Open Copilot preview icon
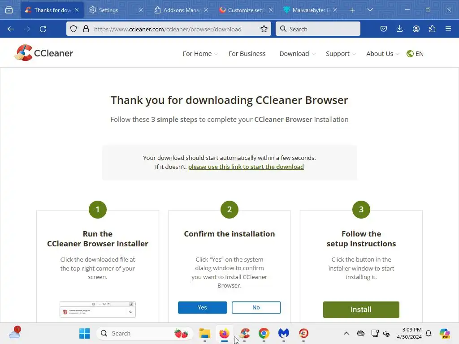This screenshot has height=344, width=459. [445, 333]
